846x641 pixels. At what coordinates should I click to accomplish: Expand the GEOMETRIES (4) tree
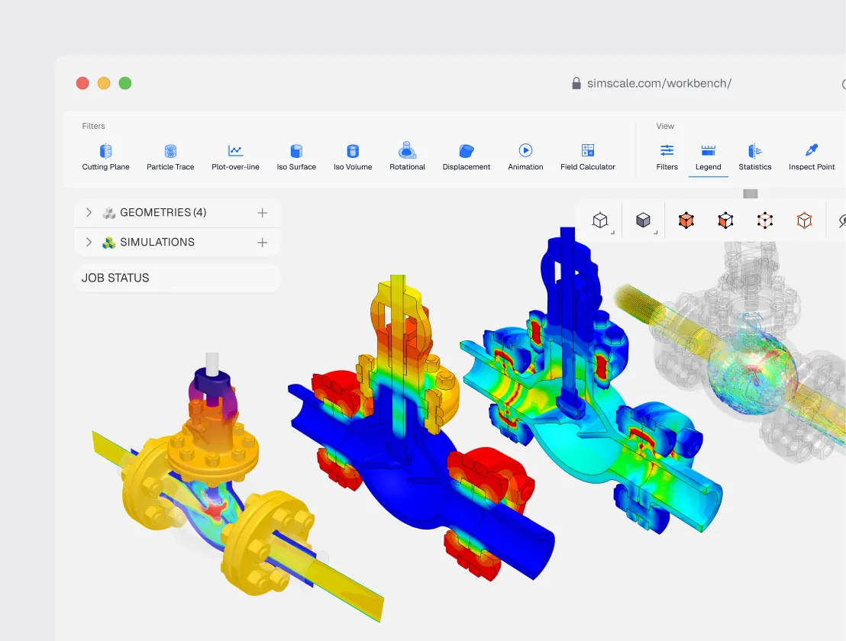tap(89, 212)
